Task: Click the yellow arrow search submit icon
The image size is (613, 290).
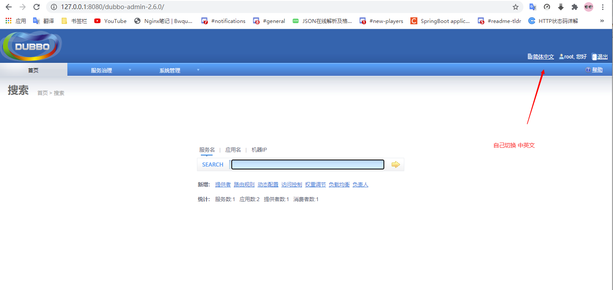Action: [x=395, y=165]
